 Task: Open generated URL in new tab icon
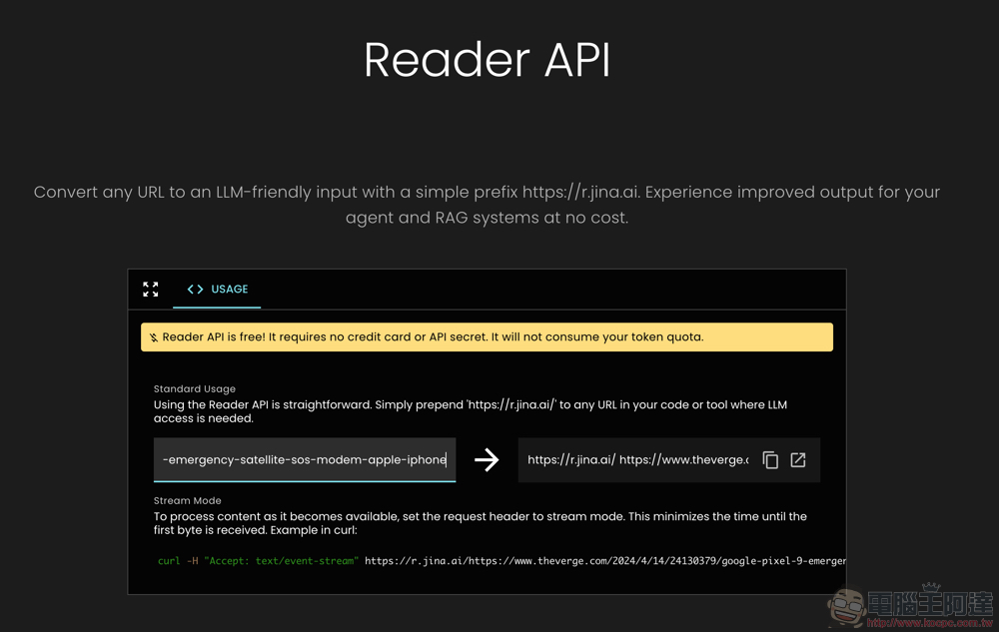[x=797, y=459]
